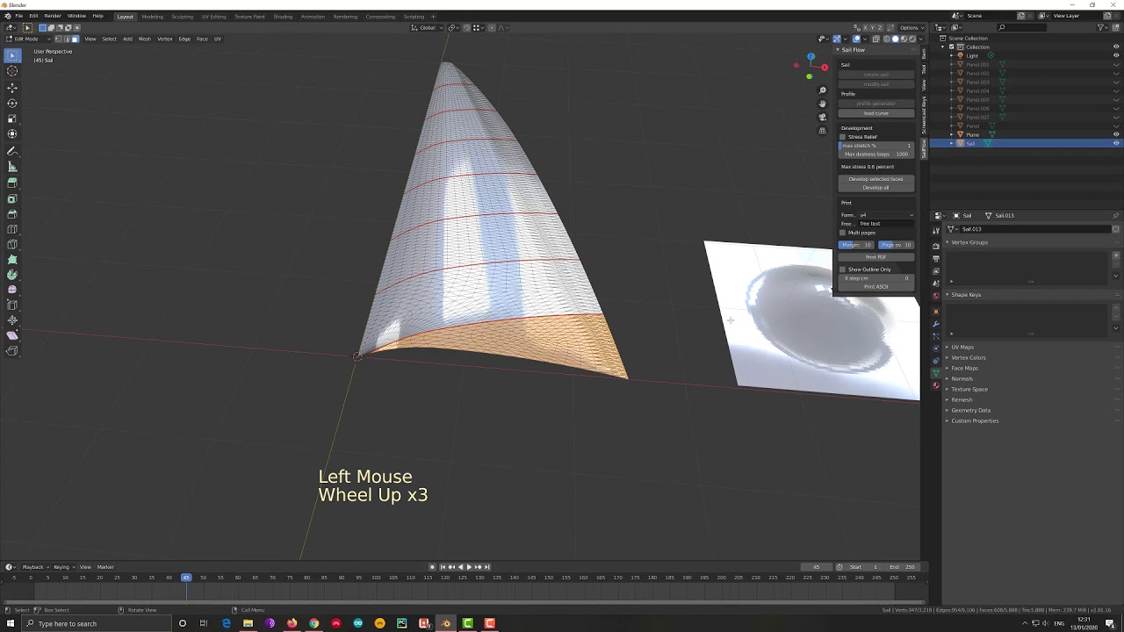Screen dimensions: 1124x632
Task: Click the pan hand viewport icon
Action: coord(823,104)
